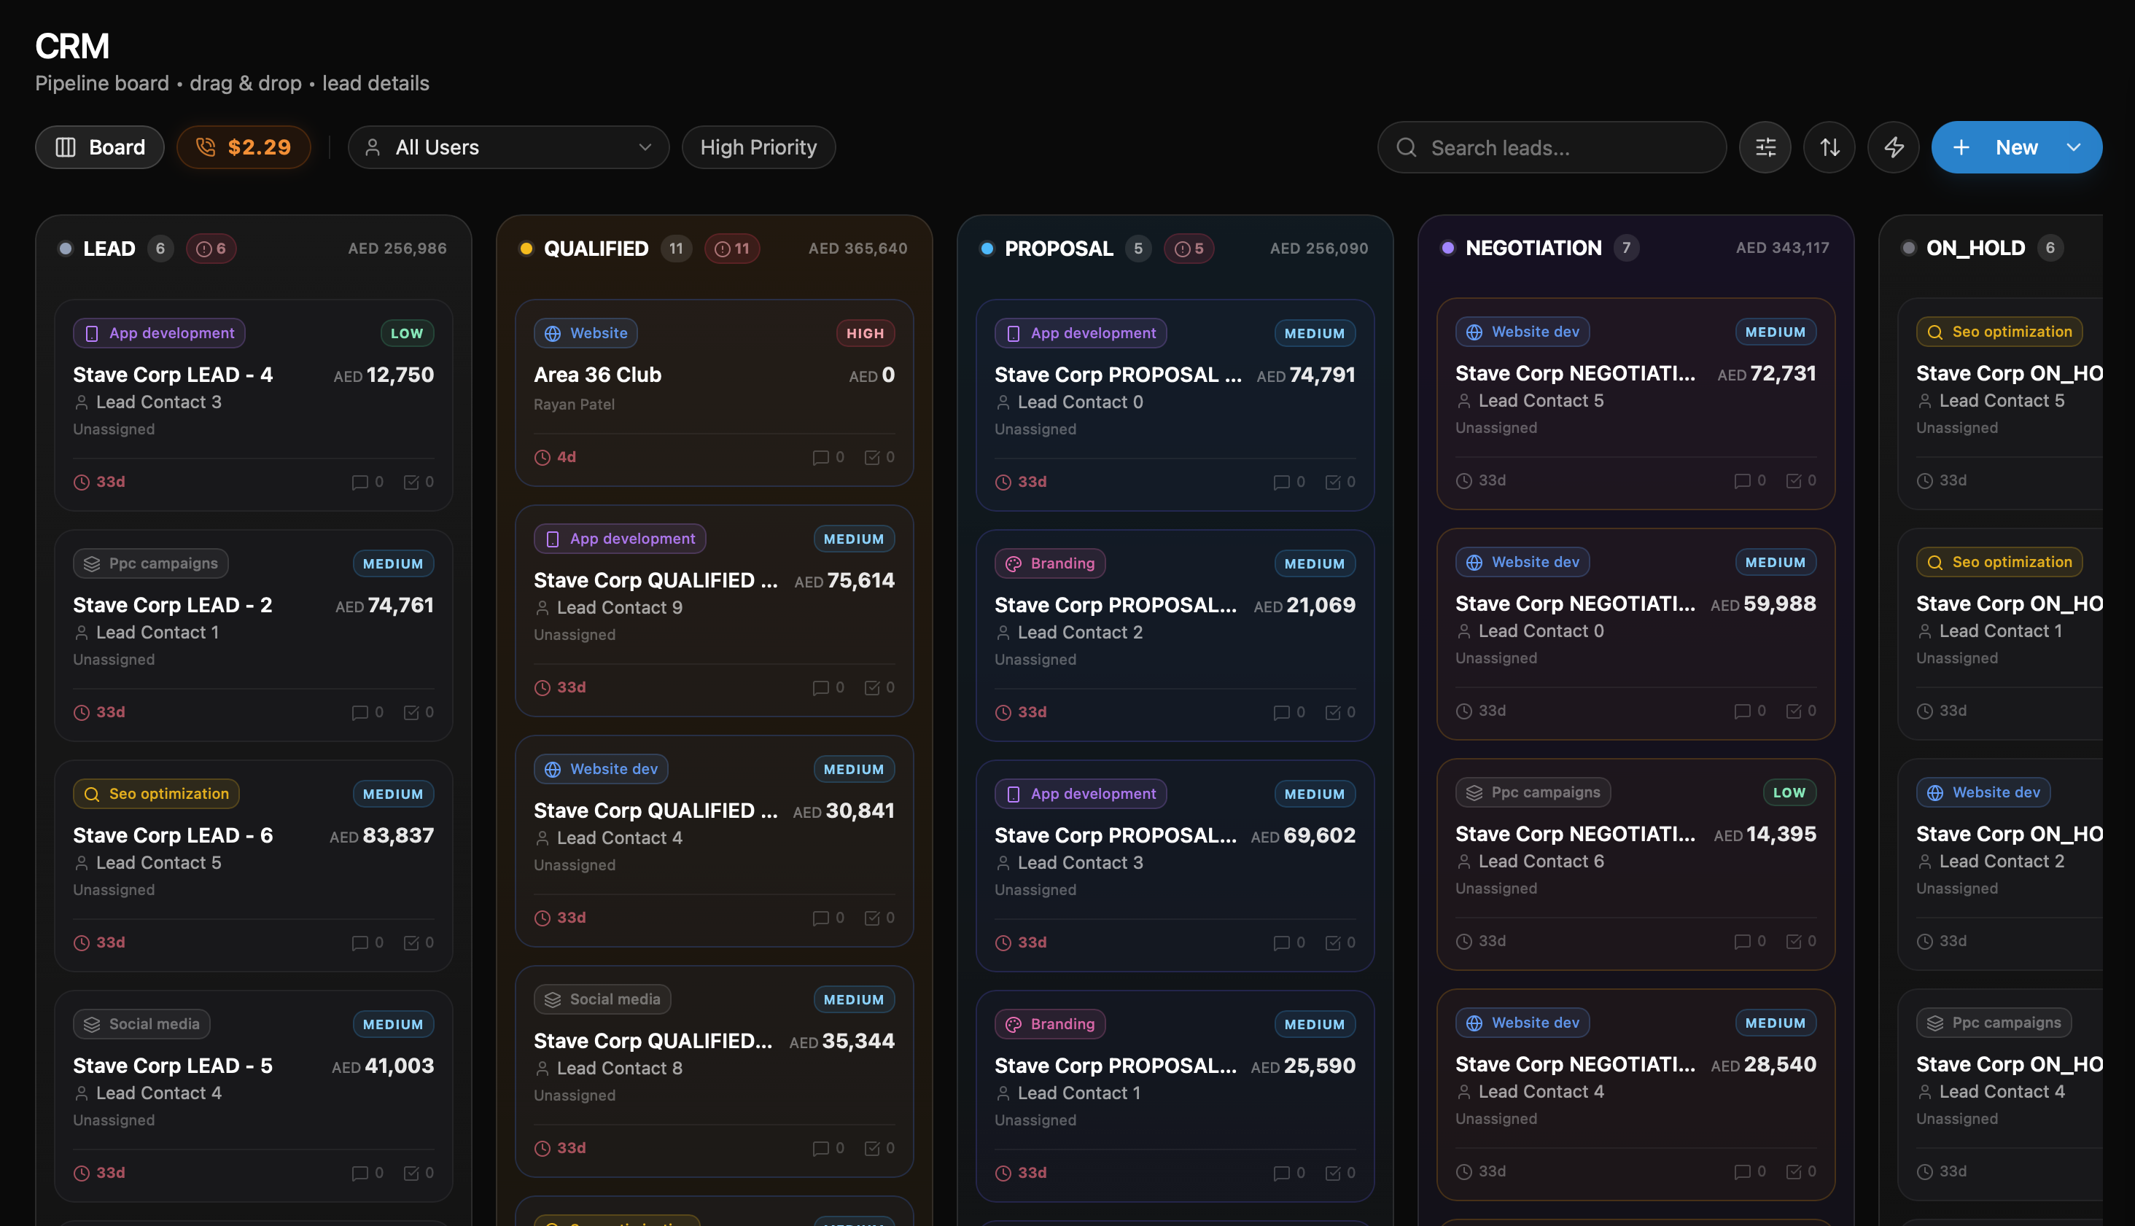Click the AED 256,986 LEAD column total
The width and height of the screenshot is (2135, 1226).
397,249
